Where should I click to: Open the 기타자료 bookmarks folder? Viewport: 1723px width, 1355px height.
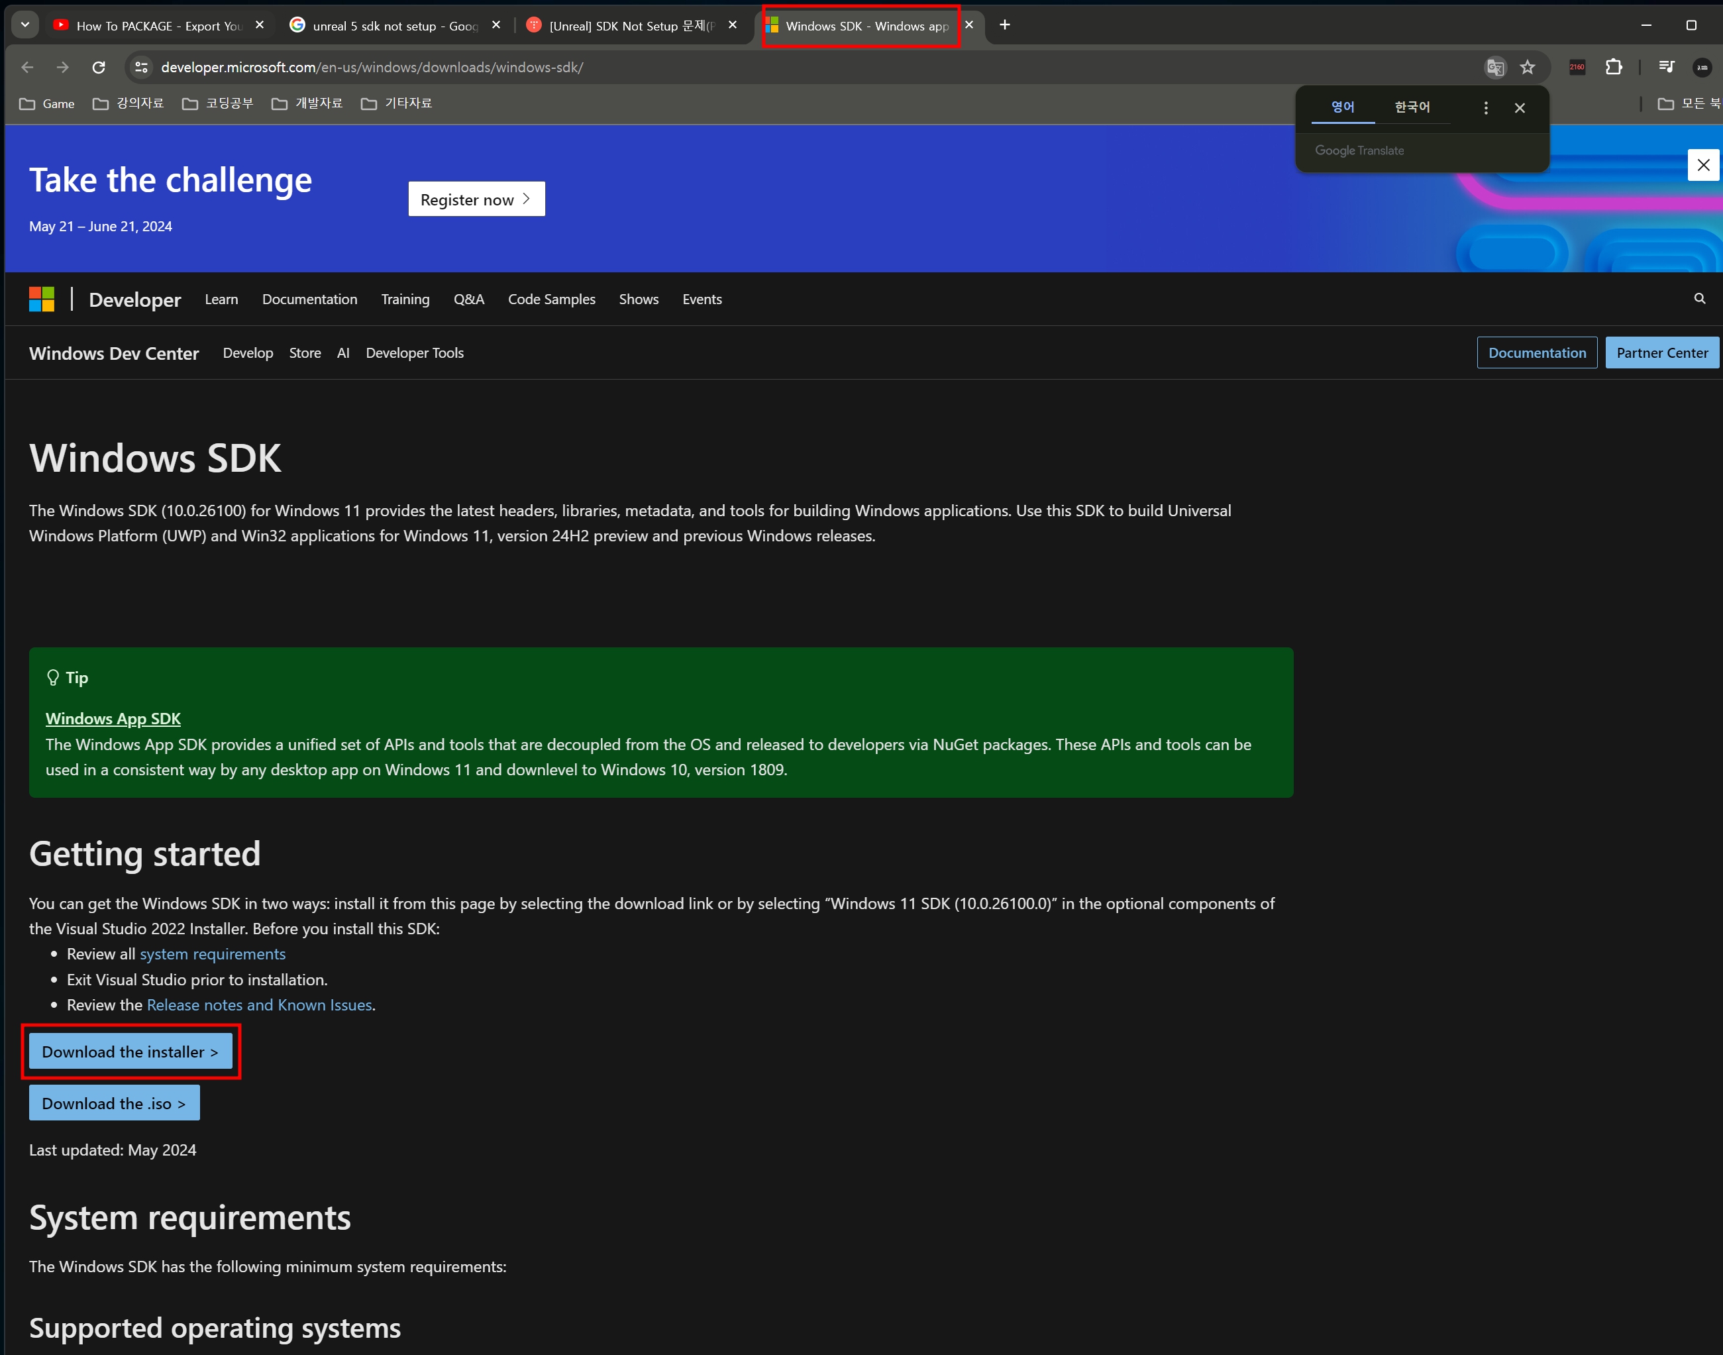[x=396, y=104]
